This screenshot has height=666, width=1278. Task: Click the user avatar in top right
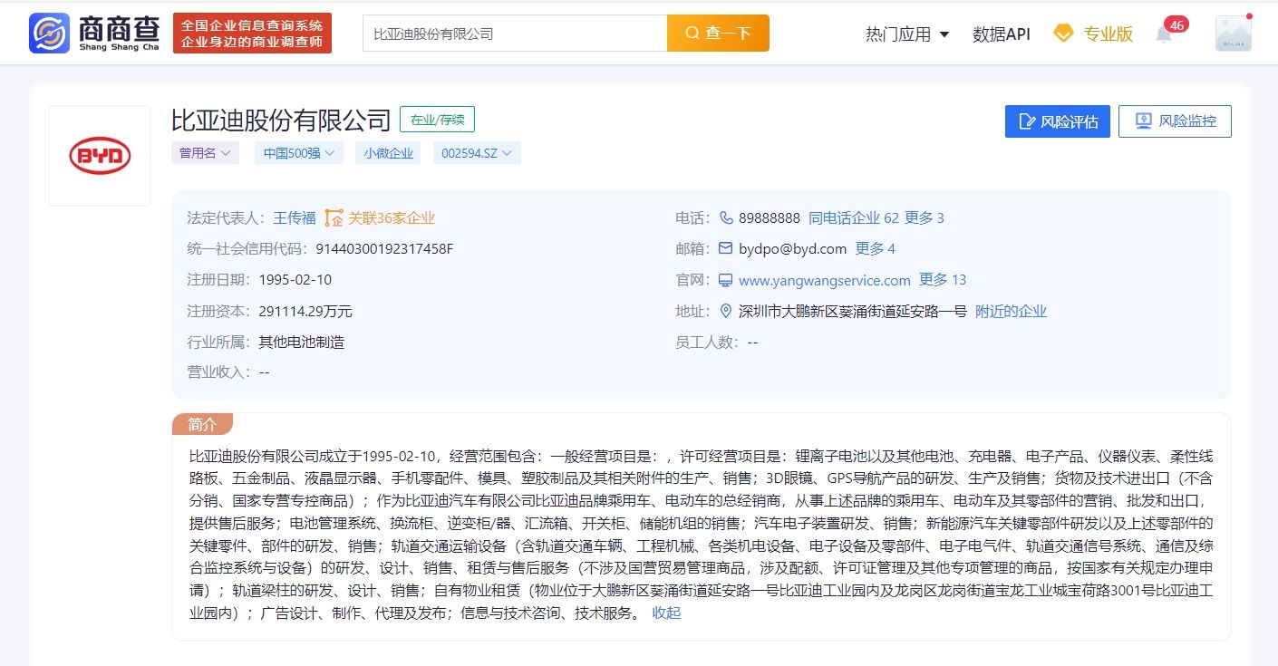(x=1234, y=33)
